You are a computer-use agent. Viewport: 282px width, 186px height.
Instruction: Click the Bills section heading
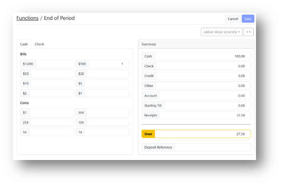[23, 54]
